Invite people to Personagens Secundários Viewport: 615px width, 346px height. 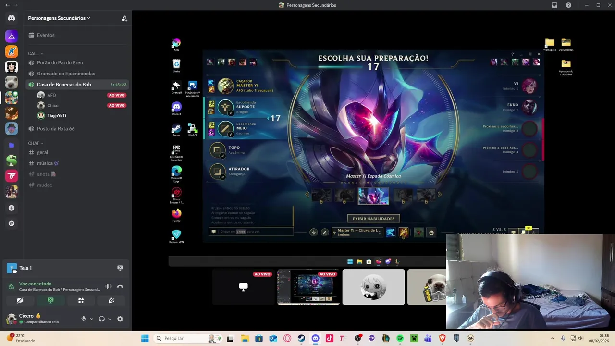124,18
